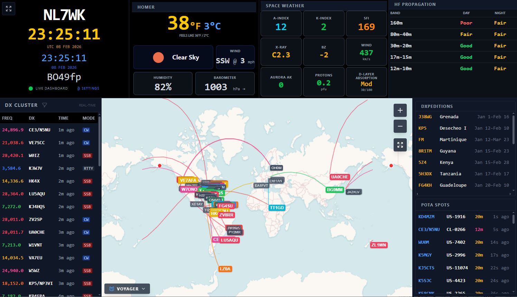Click the D-Layer Absorption Mod tile

pos(366,82)
